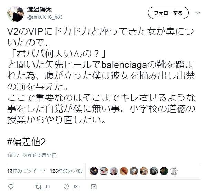The height and width of the screenshot is (194, 204).
Task: Click the フォローする button
Action: pos(168,13)
